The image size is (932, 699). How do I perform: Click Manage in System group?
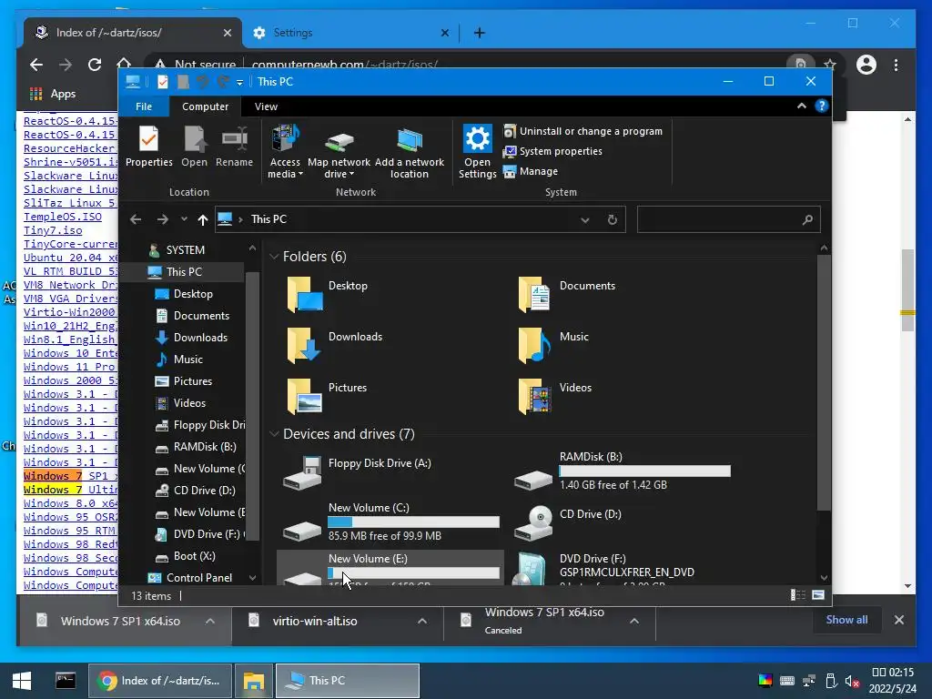point(531,171)
